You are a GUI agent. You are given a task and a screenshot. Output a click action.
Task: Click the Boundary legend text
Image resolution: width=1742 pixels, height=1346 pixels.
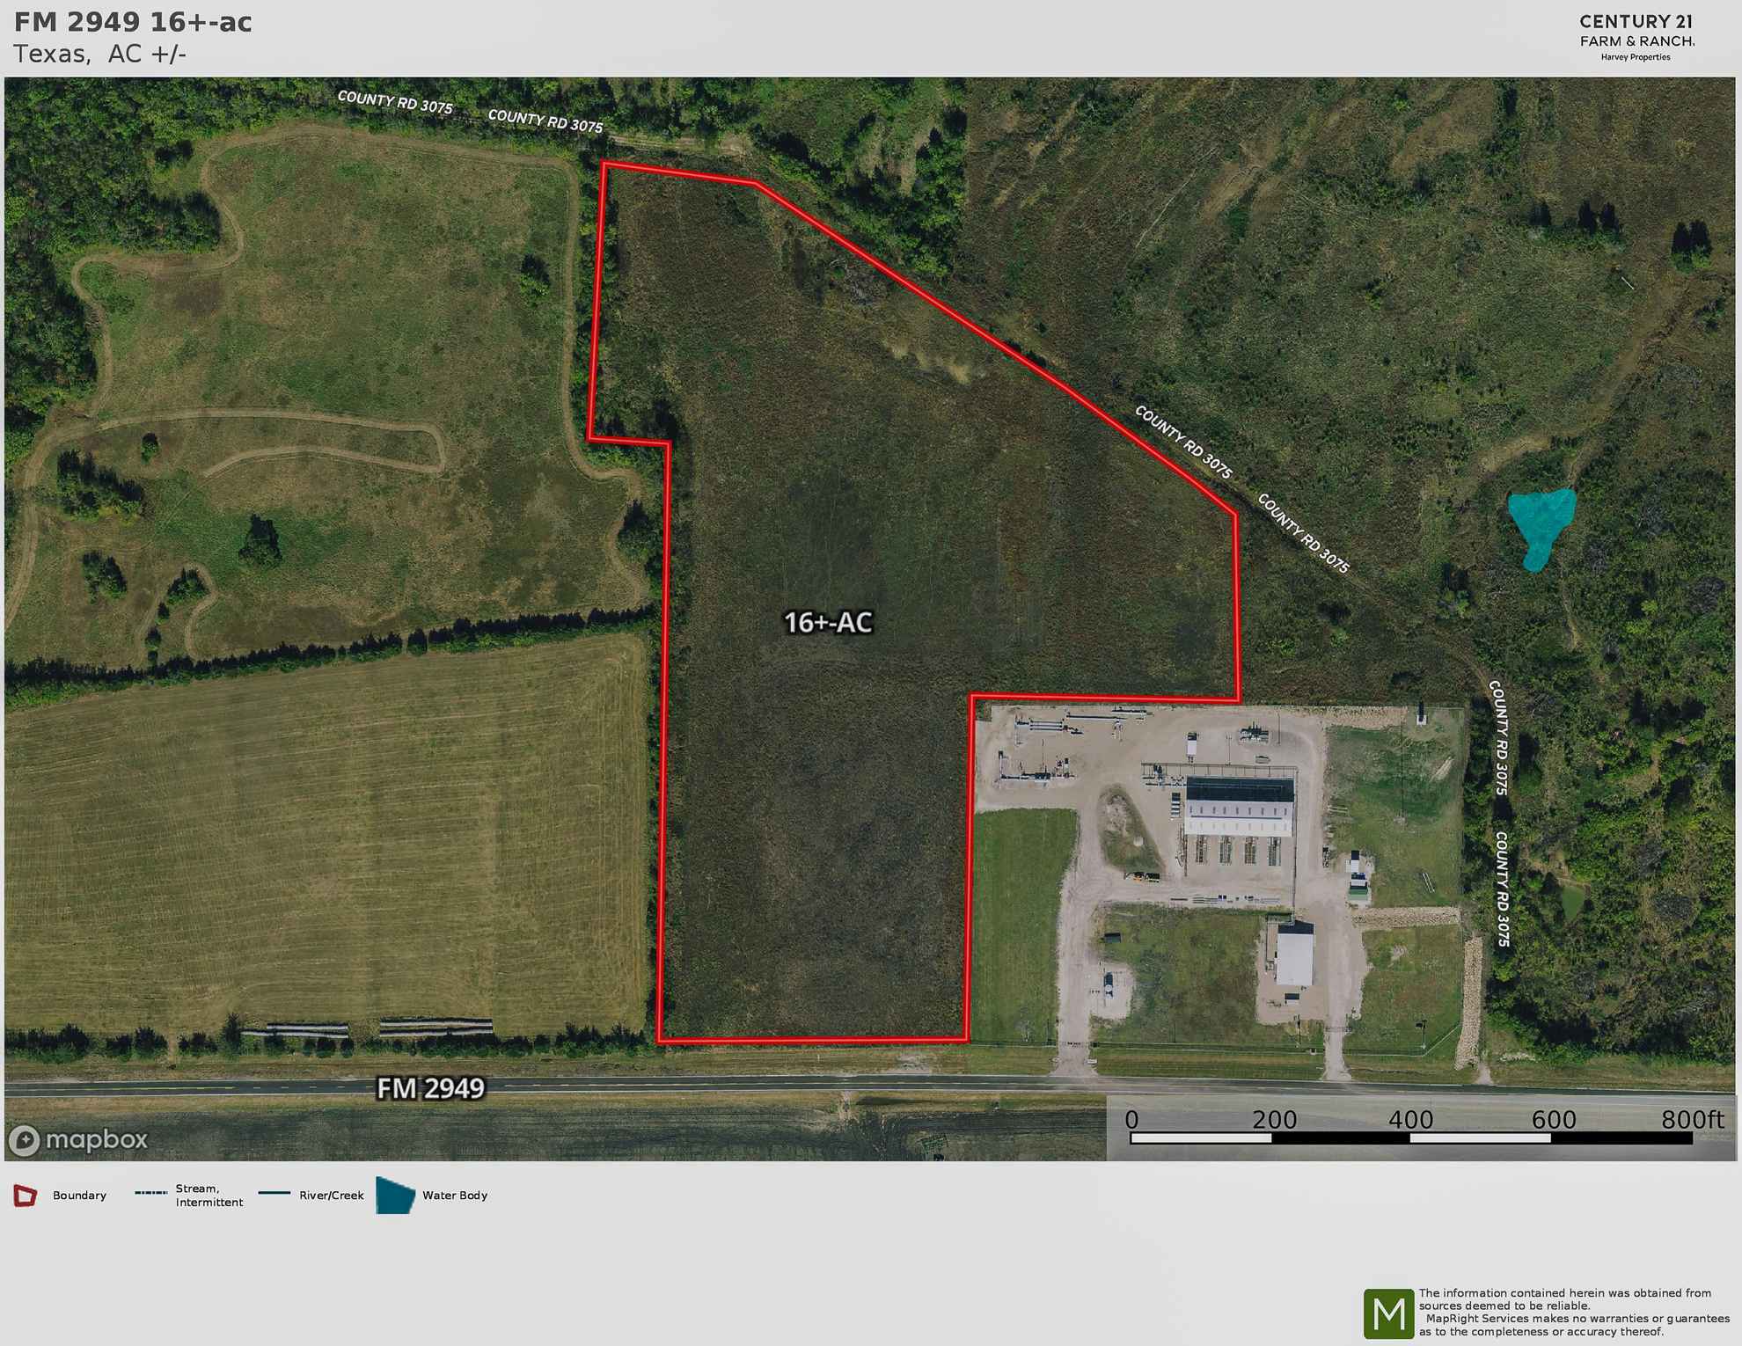pyautogui.click(x=79, y=1196)
